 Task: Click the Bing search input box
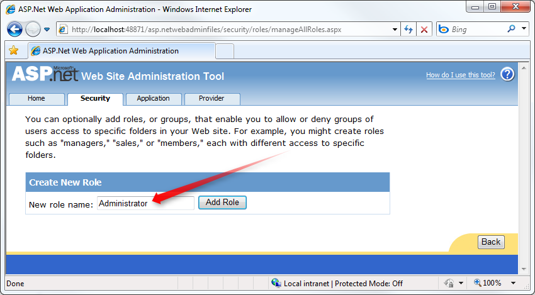pyautogui.click(x=476, y=30)
